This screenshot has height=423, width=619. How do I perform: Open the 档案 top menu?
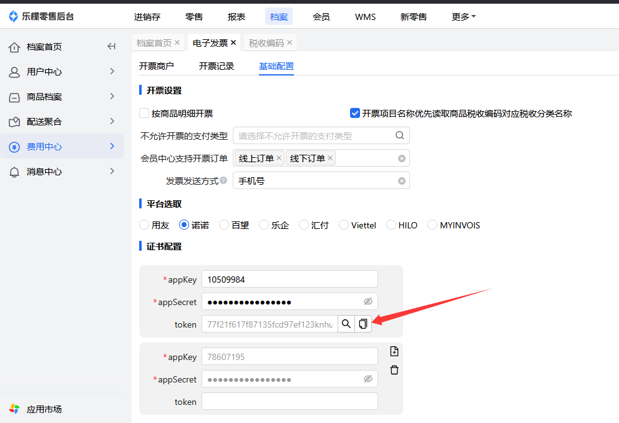point(279,17)
